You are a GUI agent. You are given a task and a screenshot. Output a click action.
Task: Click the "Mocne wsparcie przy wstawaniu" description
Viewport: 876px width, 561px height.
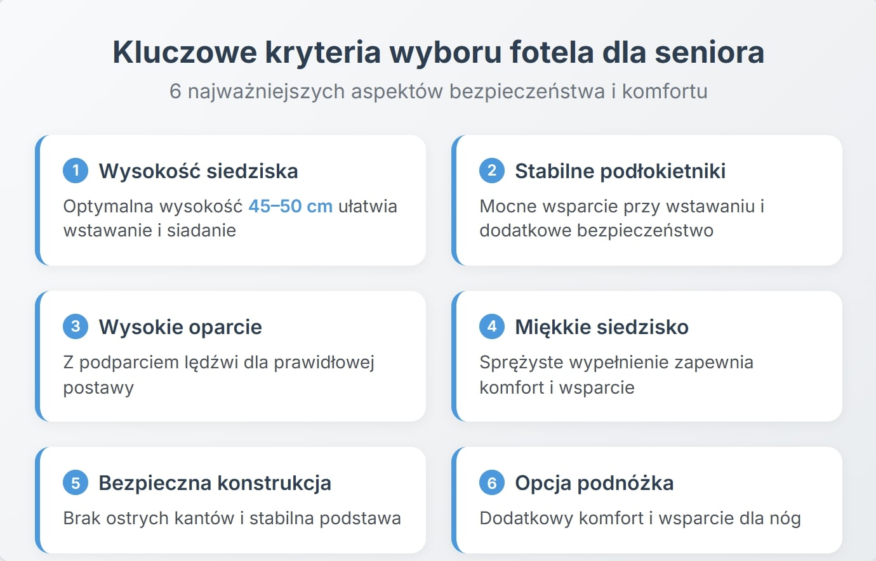tap(621, 218)
